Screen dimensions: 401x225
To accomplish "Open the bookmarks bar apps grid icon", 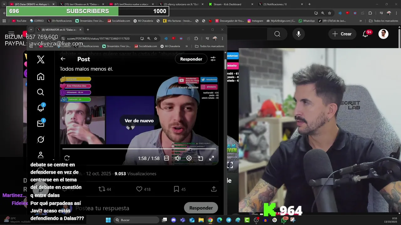I will [4, 21].
